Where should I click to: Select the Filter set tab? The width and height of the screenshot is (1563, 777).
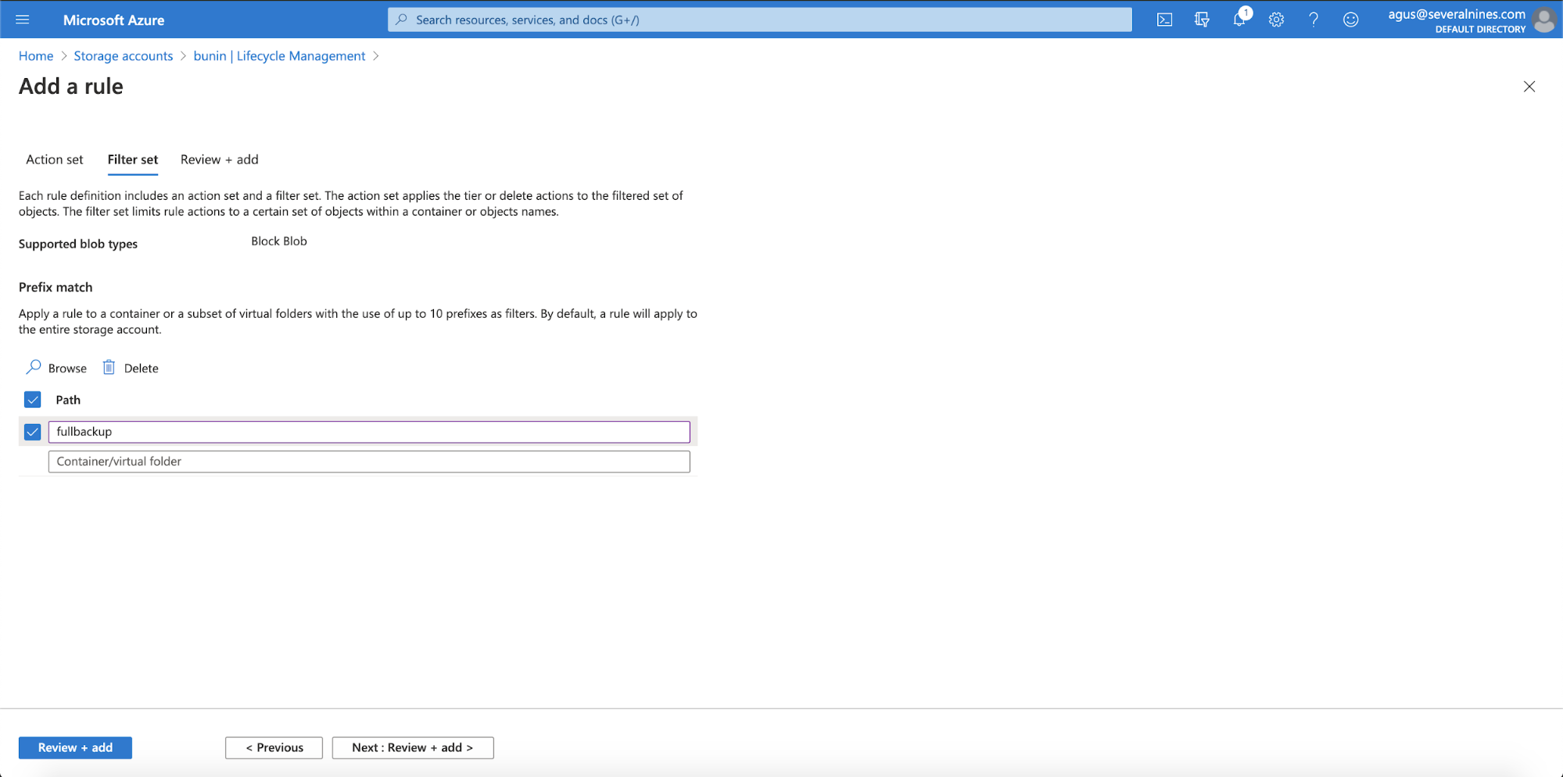click(133, 159)
